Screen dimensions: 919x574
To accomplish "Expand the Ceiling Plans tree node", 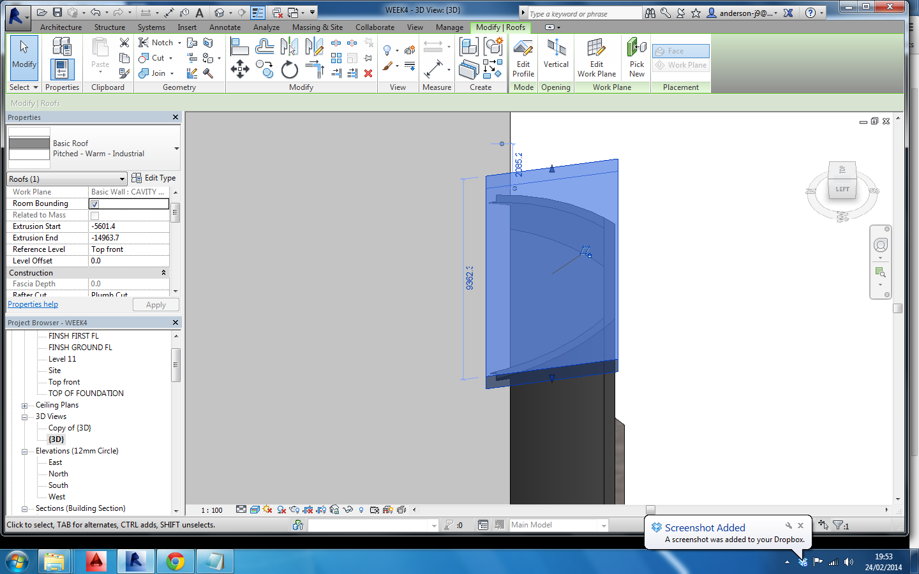I will point(24,406).
